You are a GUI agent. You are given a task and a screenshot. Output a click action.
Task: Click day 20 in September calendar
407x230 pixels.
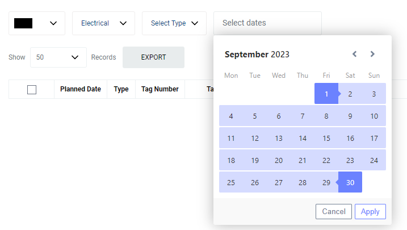click(279, 160)
